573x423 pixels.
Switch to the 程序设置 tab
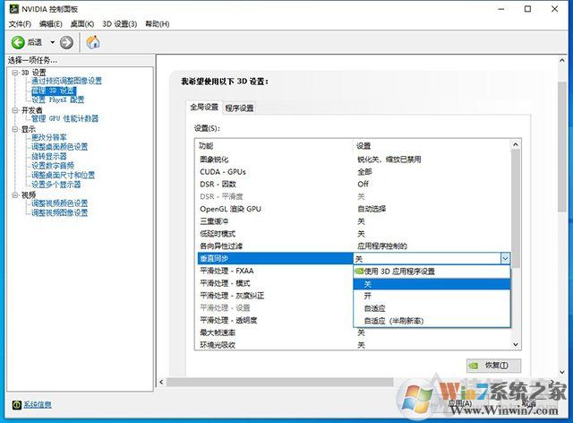[x=239, y=108]
